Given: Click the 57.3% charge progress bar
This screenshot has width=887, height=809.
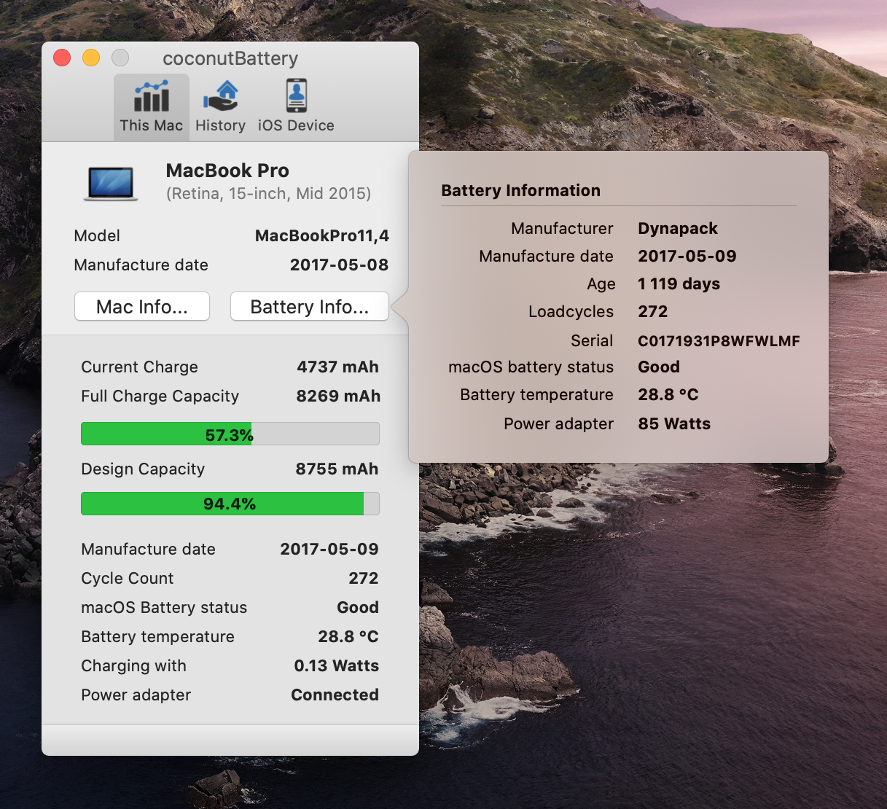Looking at the screenshot, I should click(230, 434).
